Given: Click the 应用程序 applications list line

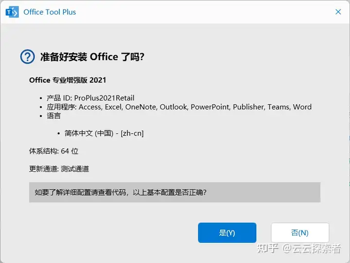Looking at the screenshot, I should click(x=179, y=107).
